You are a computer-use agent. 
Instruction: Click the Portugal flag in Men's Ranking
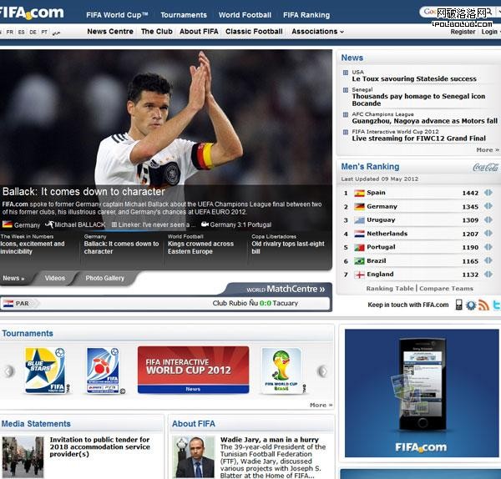tap(359, 247)
